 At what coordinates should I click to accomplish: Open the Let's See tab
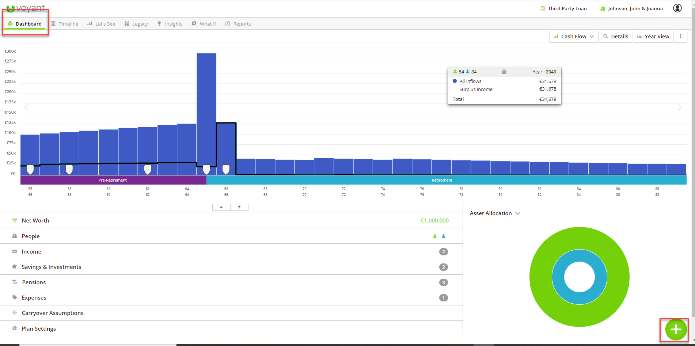coord(101,24)
